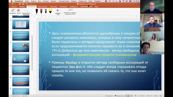Open the Формат menu
Screen dimensions: 173x97
pos(54,1)
